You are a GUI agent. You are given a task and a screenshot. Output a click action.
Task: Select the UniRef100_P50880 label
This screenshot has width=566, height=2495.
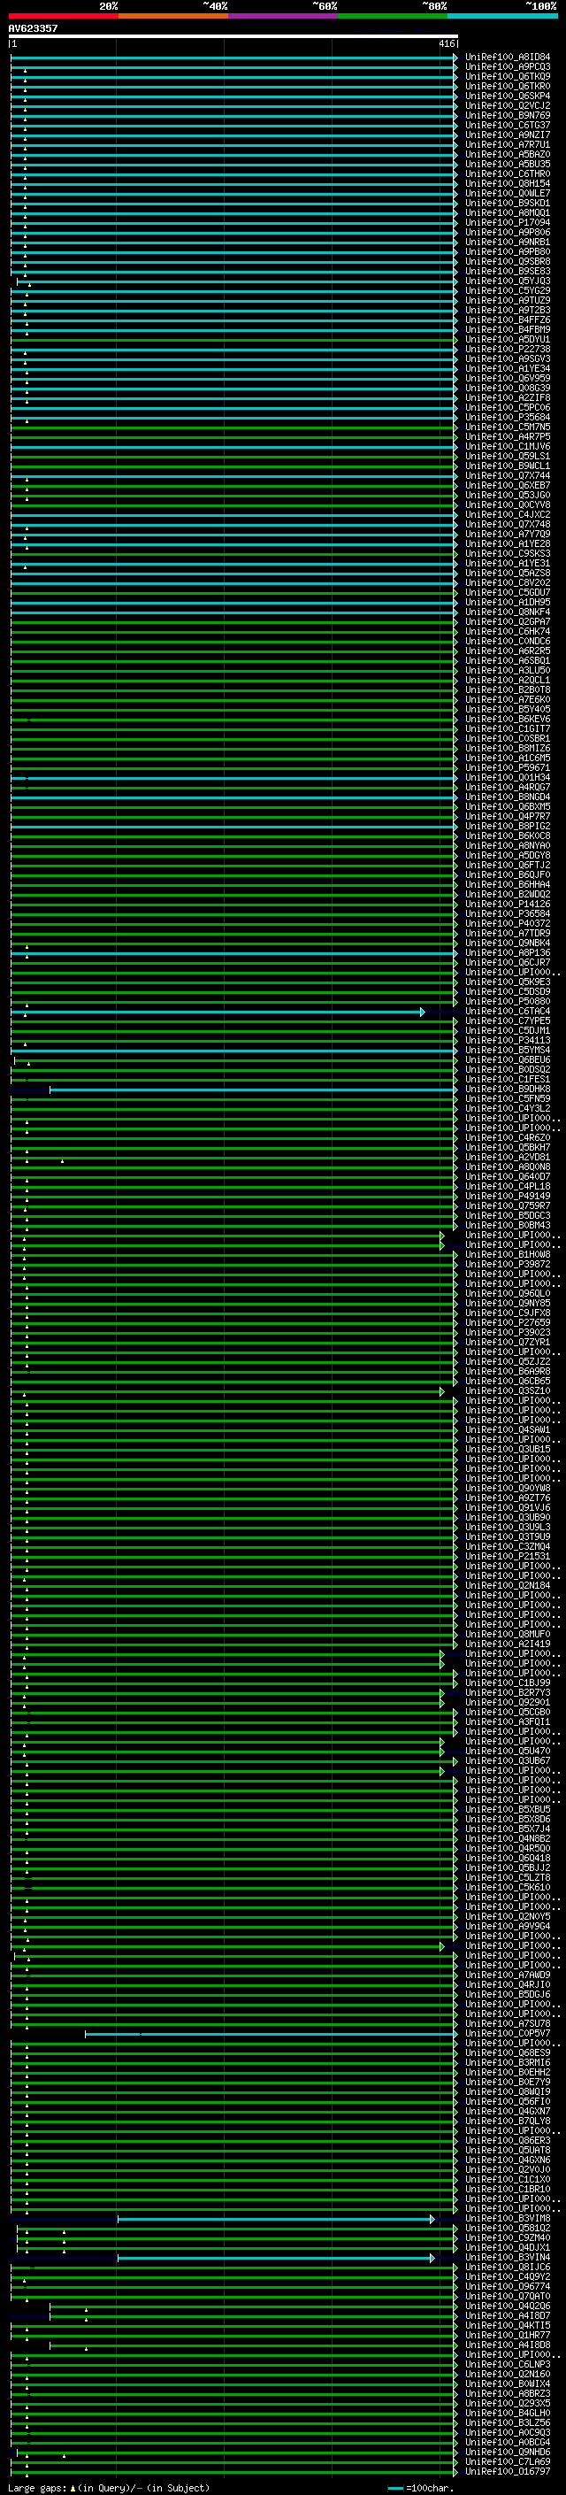508,1003
